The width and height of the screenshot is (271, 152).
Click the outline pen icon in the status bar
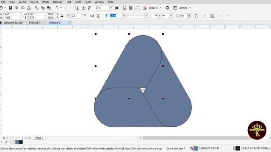pos(234,148)
